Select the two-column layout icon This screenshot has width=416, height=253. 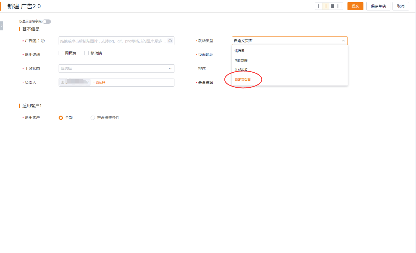coord(326,6)
